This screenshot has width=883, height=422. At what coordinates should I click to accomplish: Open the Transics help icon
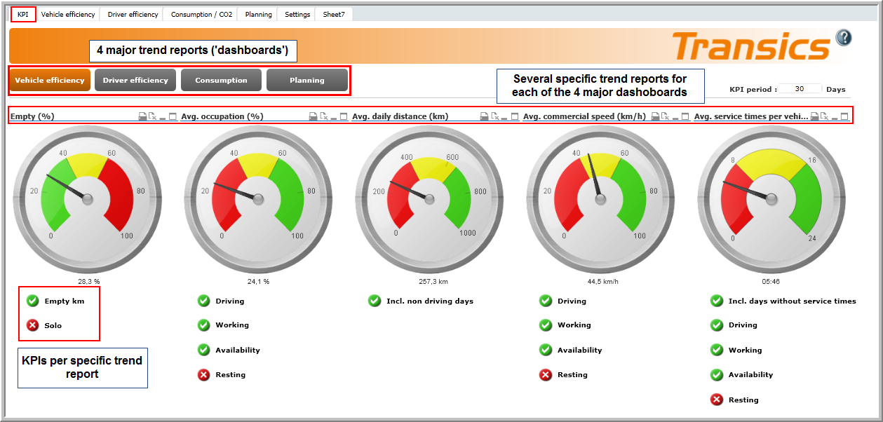coord(844,38)
